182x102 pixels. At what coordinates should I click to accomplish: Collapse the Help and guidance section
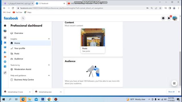point(49,75)
